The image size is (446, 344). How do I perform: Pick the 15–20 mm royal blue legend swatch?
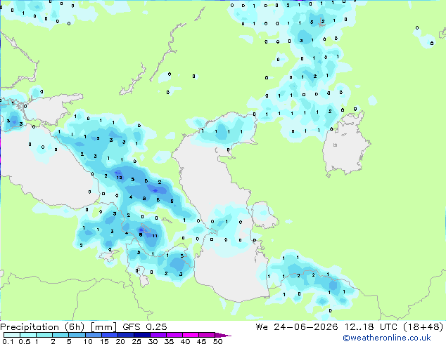click(x=109, y=335)
